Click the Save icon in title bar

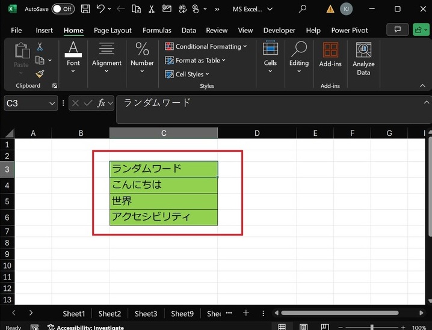coord(85,9)
